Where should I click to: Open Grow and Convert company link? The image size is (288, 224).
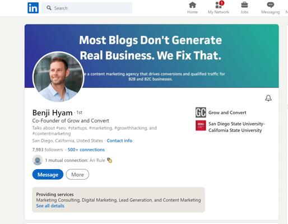pyautogui.click(x=227, y=113)
